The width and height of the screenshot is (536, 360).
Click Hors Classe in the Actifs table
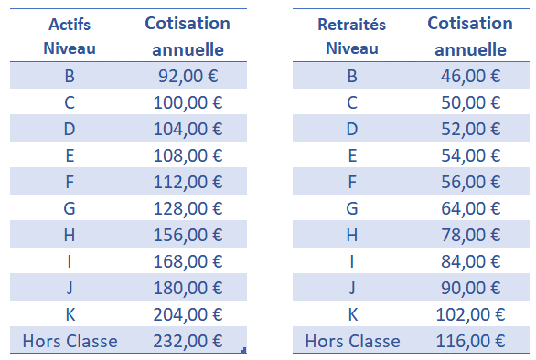(70, 341)
